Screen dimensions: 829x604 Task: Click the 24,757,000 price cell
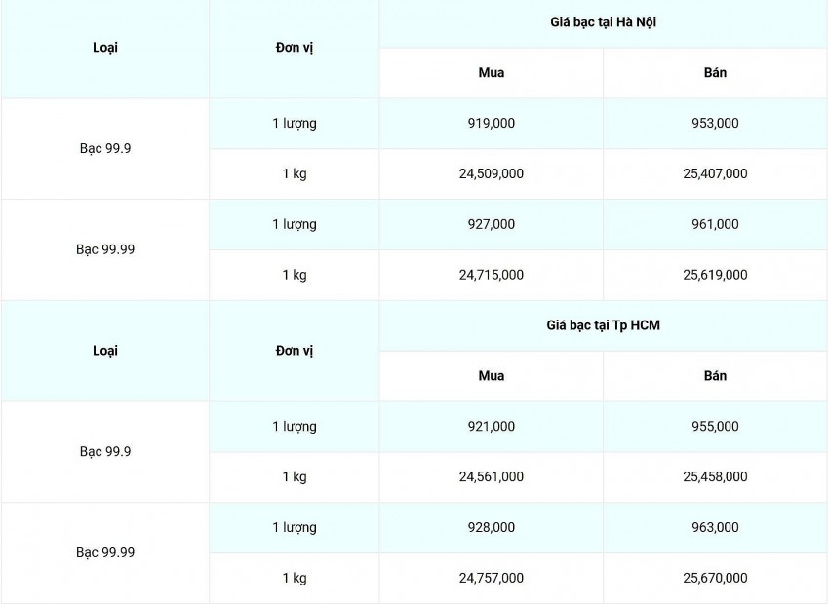(492, 578)
